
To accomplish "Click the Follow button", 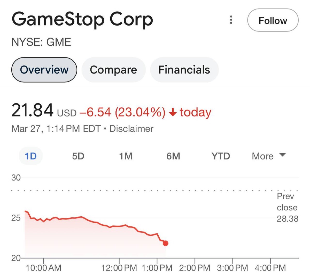I will [x=273, y=20].
